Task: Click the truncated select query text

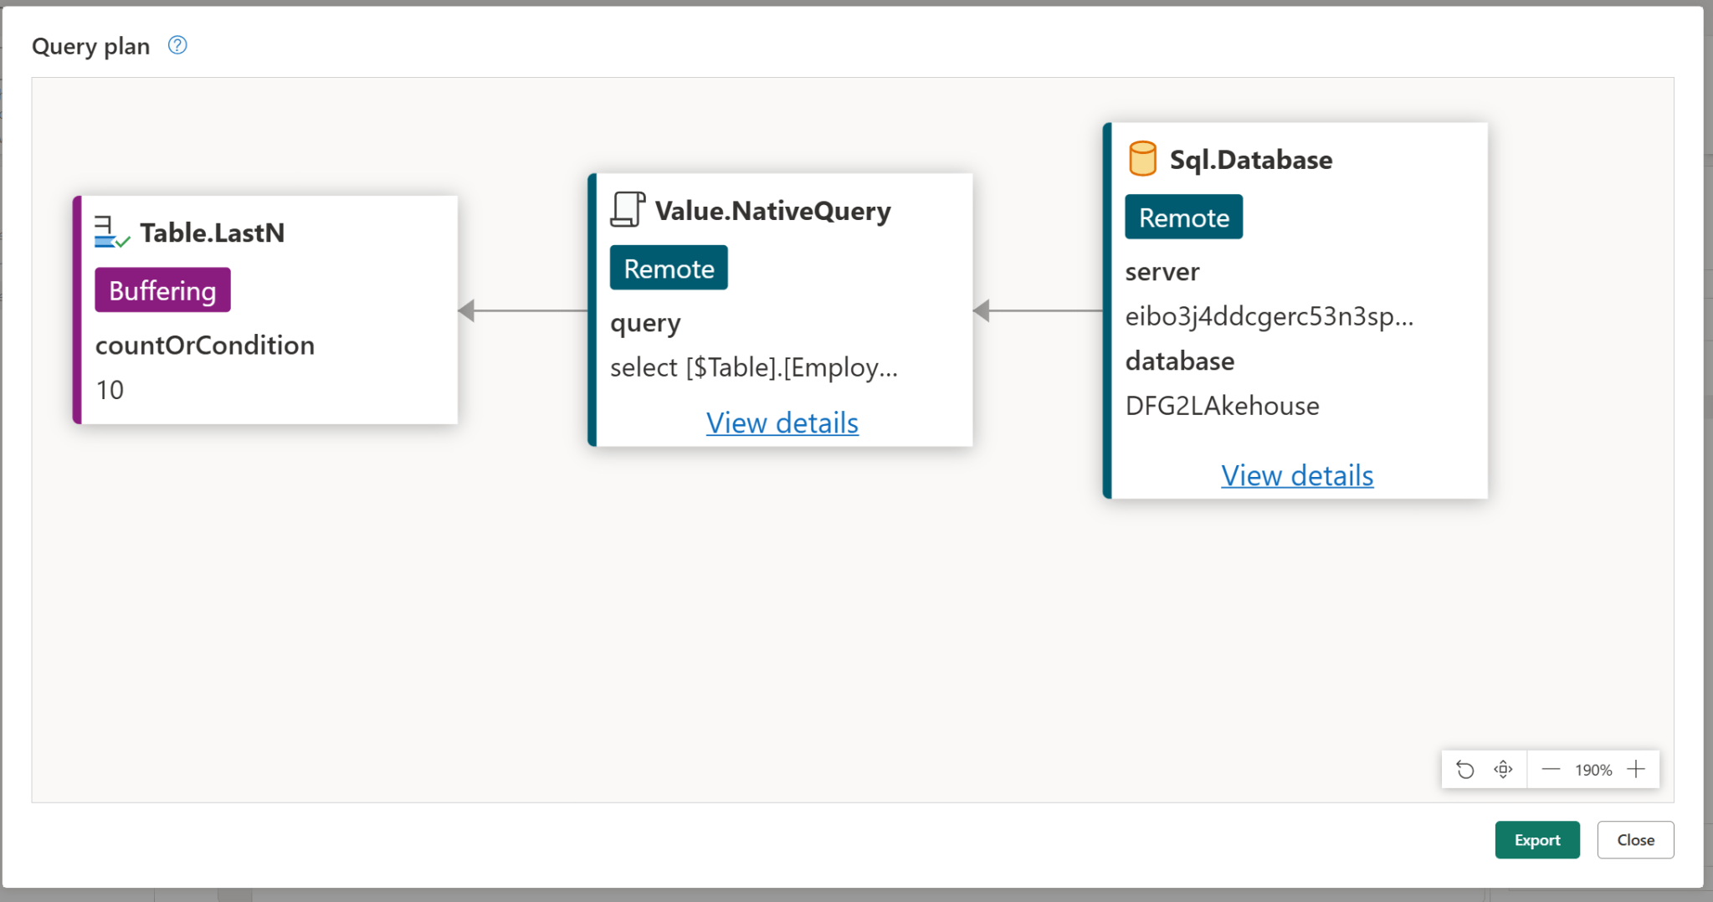Action: click(x=753, y=367)
